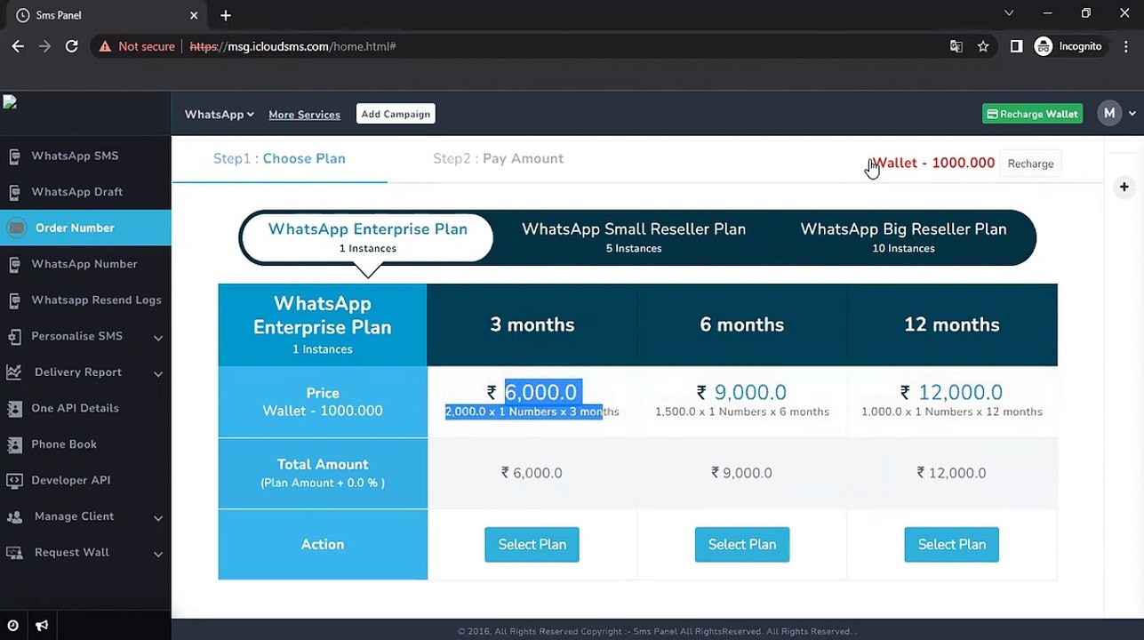Open the Phone Book sidebar icon
This screenshot has width=1144, height=640.
(x=14, y=444)
